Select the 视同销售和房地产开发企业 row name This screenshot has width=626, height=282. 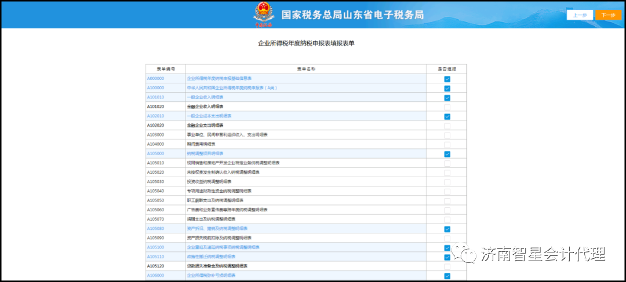233,163
